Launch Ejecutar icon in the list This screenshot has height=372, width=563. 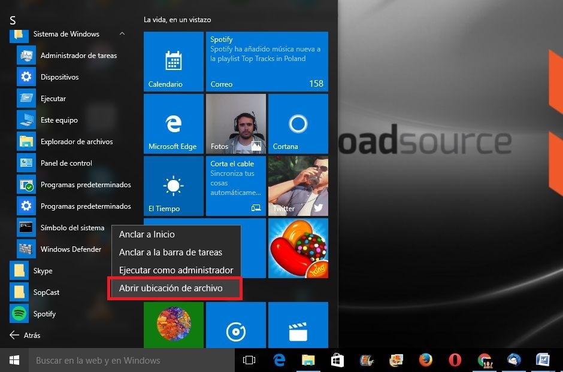pyautogui.click(x=26, y=99)
